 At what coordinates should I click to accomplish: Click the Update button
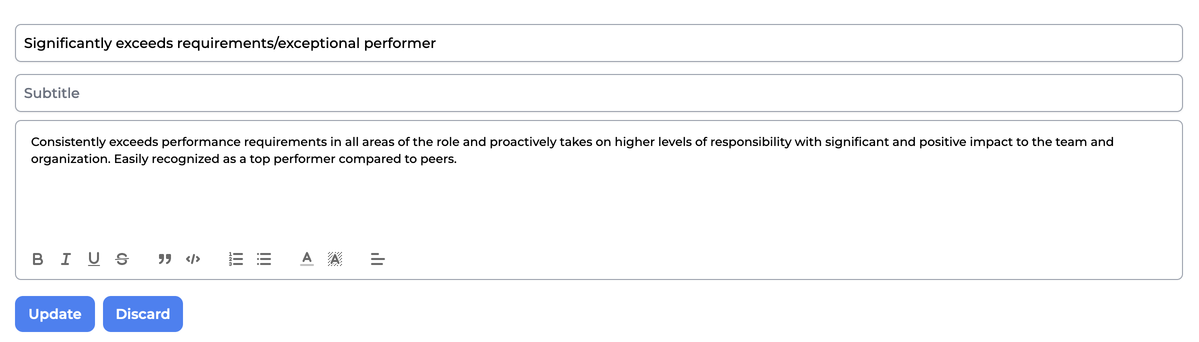tap(55, 314)
